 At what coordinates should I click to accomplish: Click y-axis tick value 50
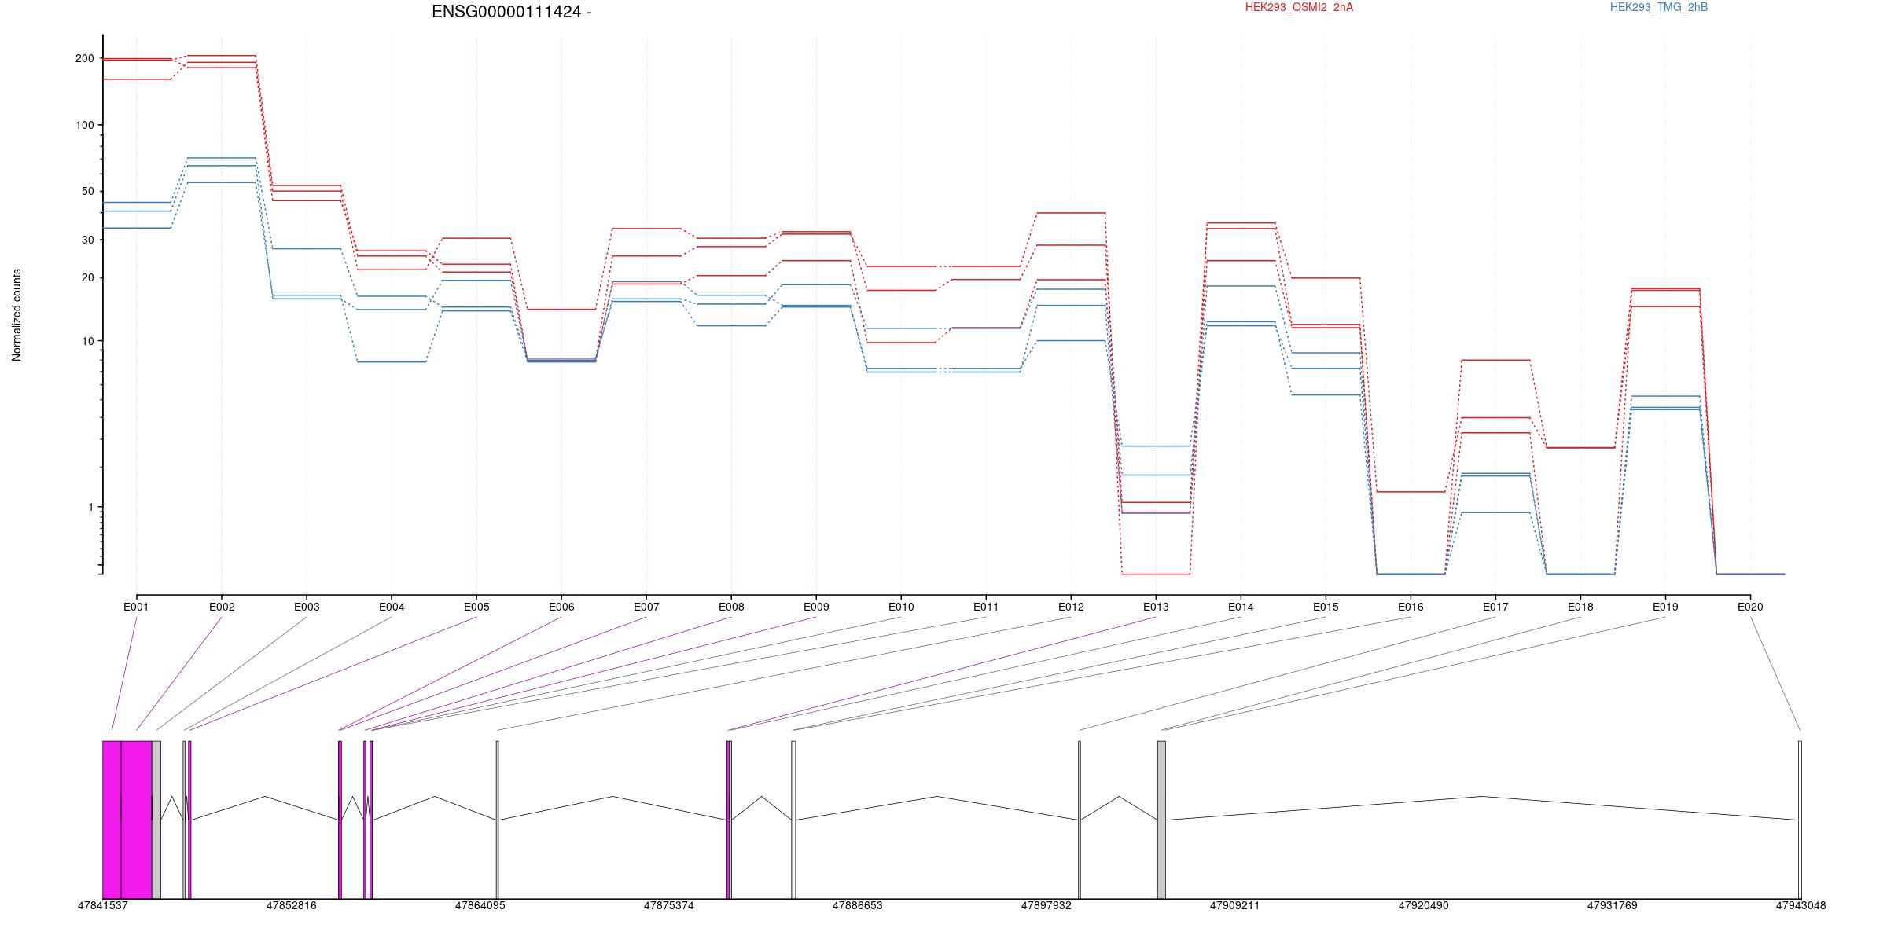pos(87,192)
